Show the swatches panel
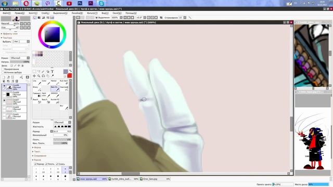Image resolution: width=333 pixels, height=187 pixels. coord(52,18)
